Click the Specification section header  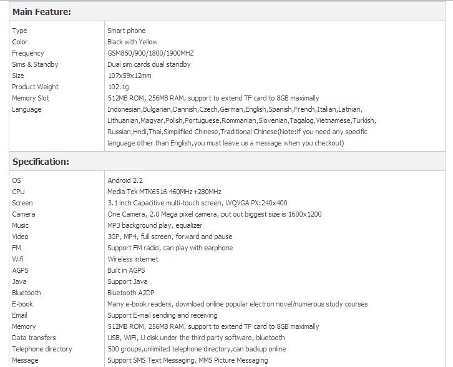41,162
